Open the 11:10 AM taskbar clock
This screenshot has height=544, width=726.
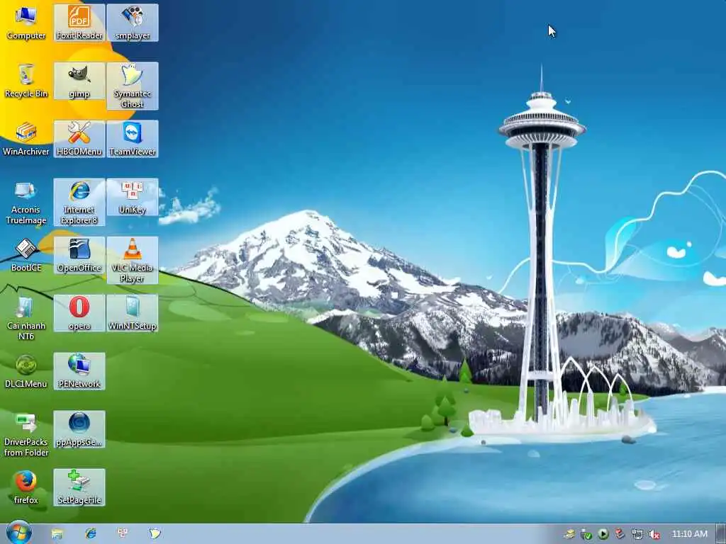689,534
